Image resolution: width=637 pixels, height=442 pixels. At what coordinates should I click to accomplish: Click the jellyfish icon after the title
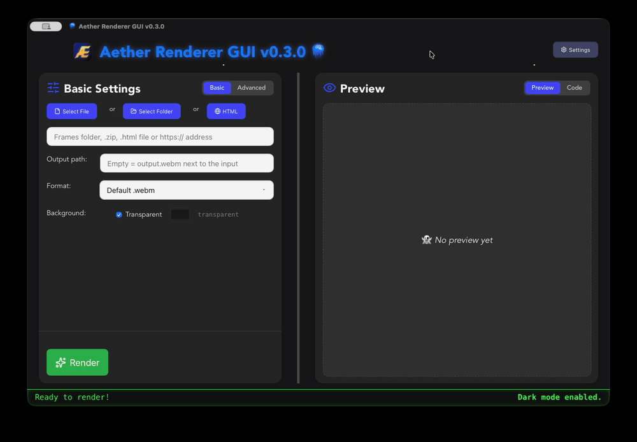[318, 51]
